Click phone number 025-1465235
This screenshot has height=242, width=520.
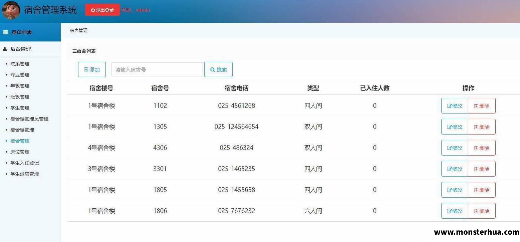237,169
